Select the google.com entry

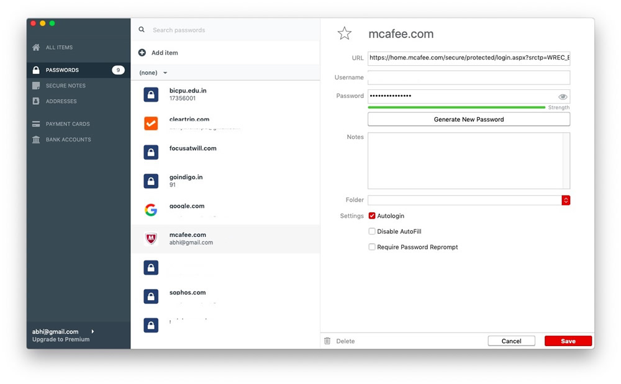pos(225,210)
